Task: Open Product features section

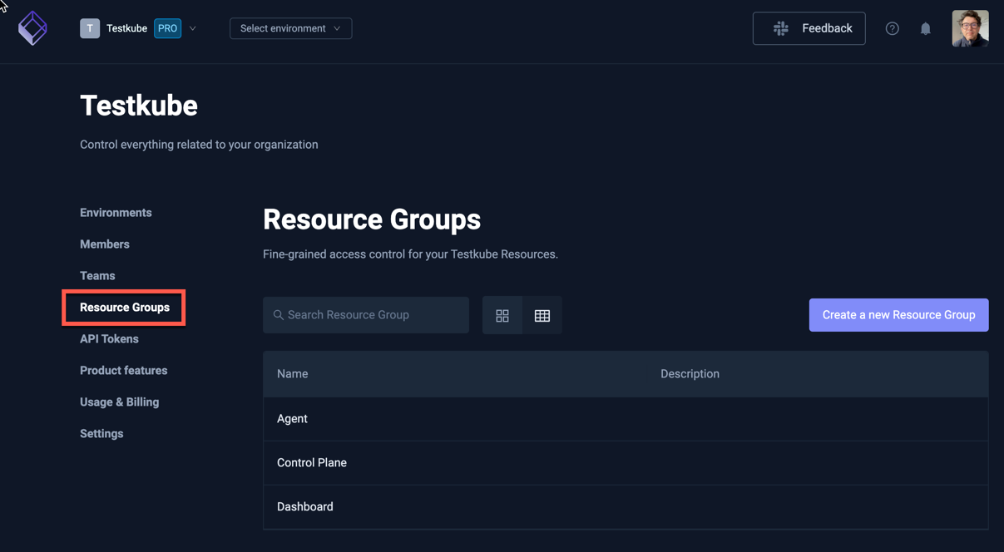Action: (x=123, y=371)
